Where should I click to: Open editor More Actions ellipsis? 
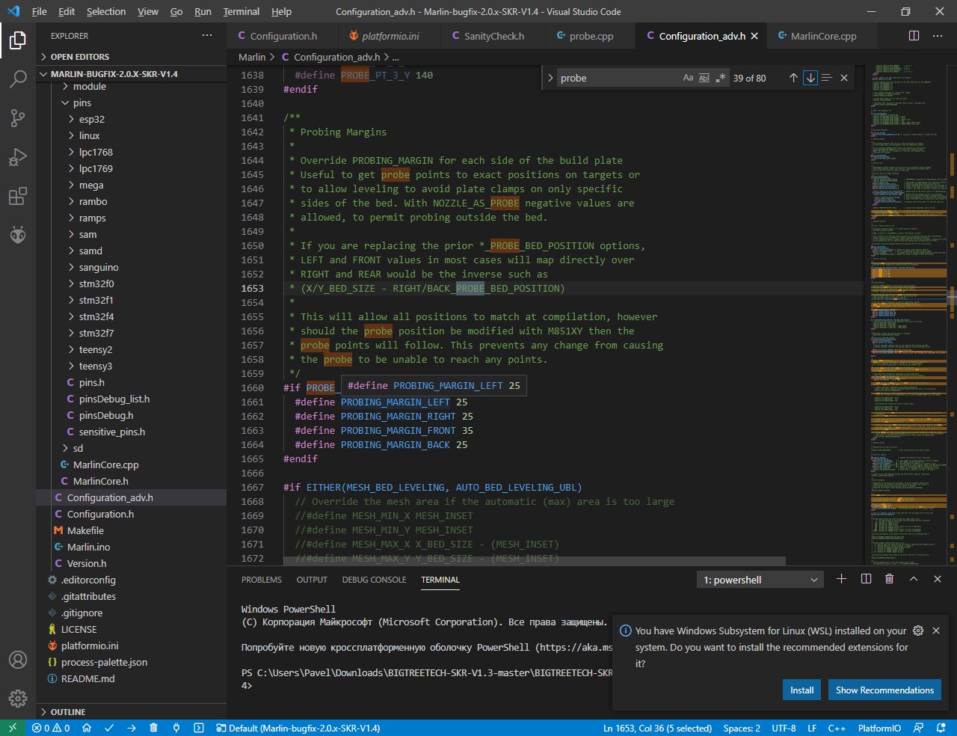click(x=938, y=36)
